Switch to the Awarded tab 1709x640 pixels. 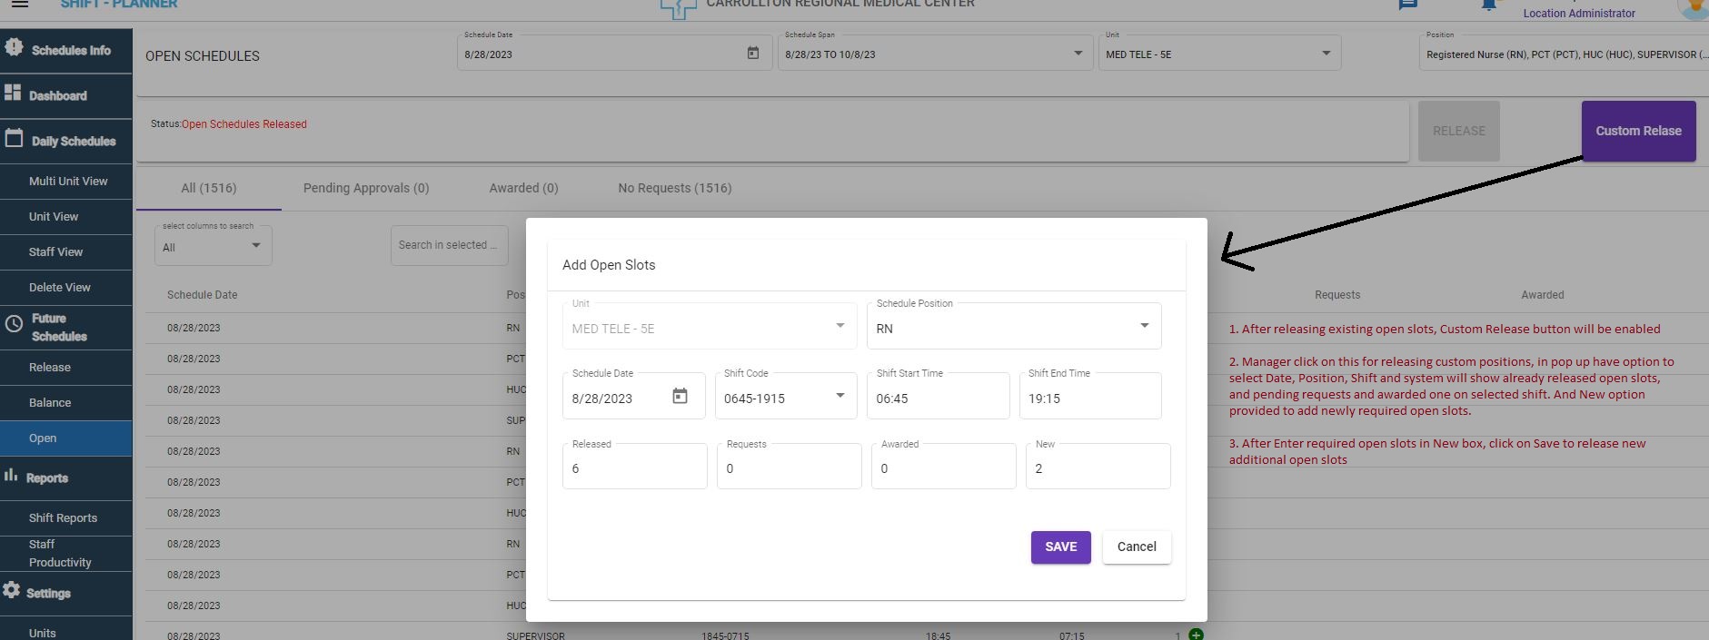click(523, 188)
